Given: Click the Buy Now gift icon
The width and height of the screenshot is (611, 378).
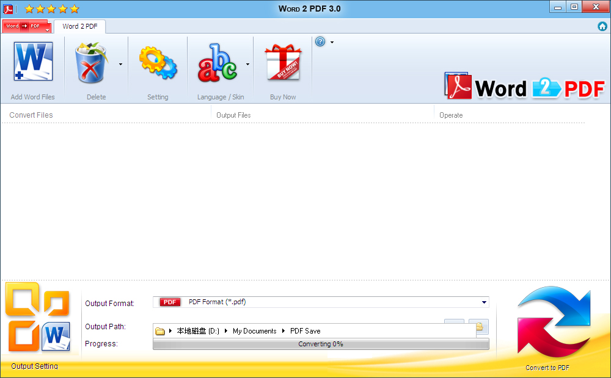Looking at the screenshot, I should (x=283, y=62).
